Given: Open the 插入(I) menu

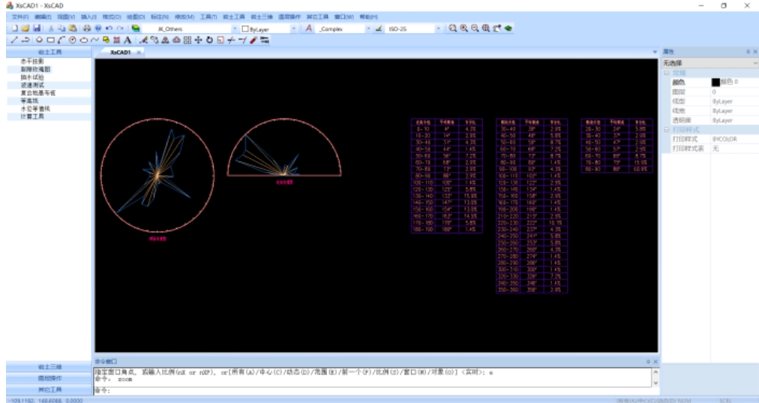Looking at the screenshot, I should pyautogui.click(x=88, y=17).
